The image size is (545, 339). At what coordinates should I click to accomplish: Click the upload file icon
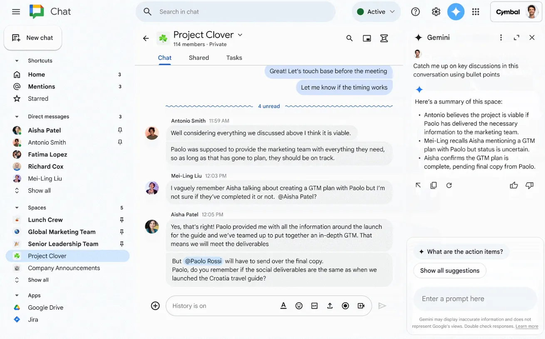coord(329,306)
